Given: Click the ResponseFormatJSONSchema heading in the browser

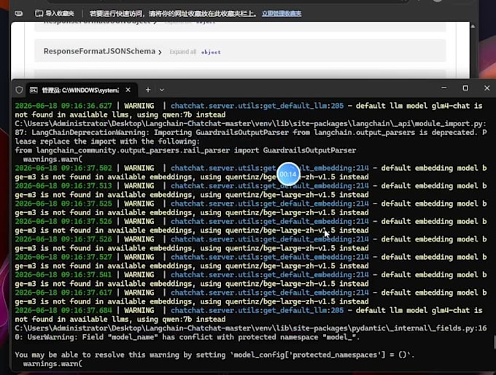Looking at the screenshot, I should [x=99, y=51].
